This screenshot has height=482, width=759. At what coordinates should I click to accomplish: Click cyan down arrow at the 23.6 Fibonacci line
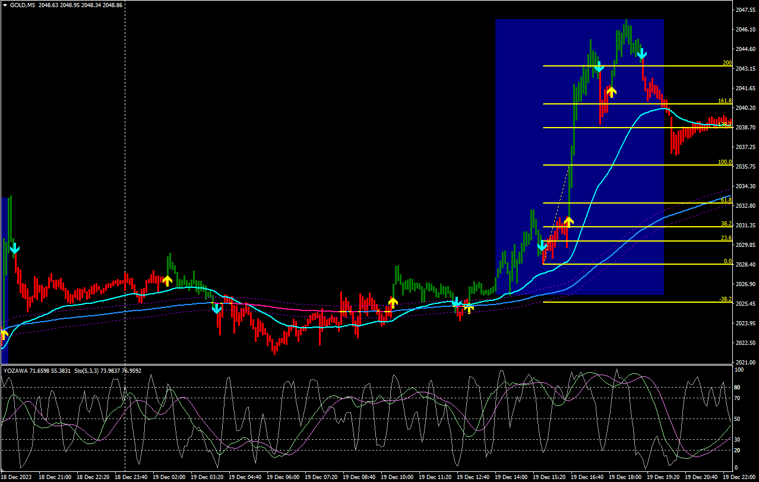tap(542, 246)
